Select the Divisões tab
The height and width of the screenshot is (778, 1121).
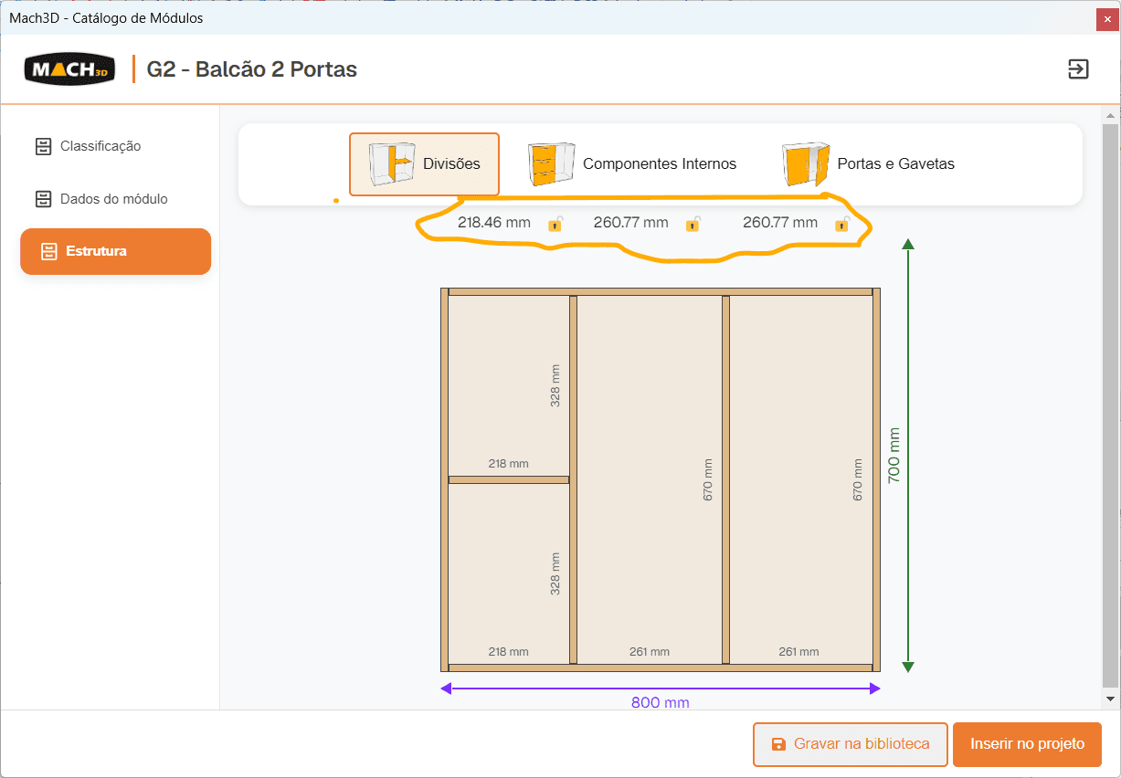(x=424, y=164)
